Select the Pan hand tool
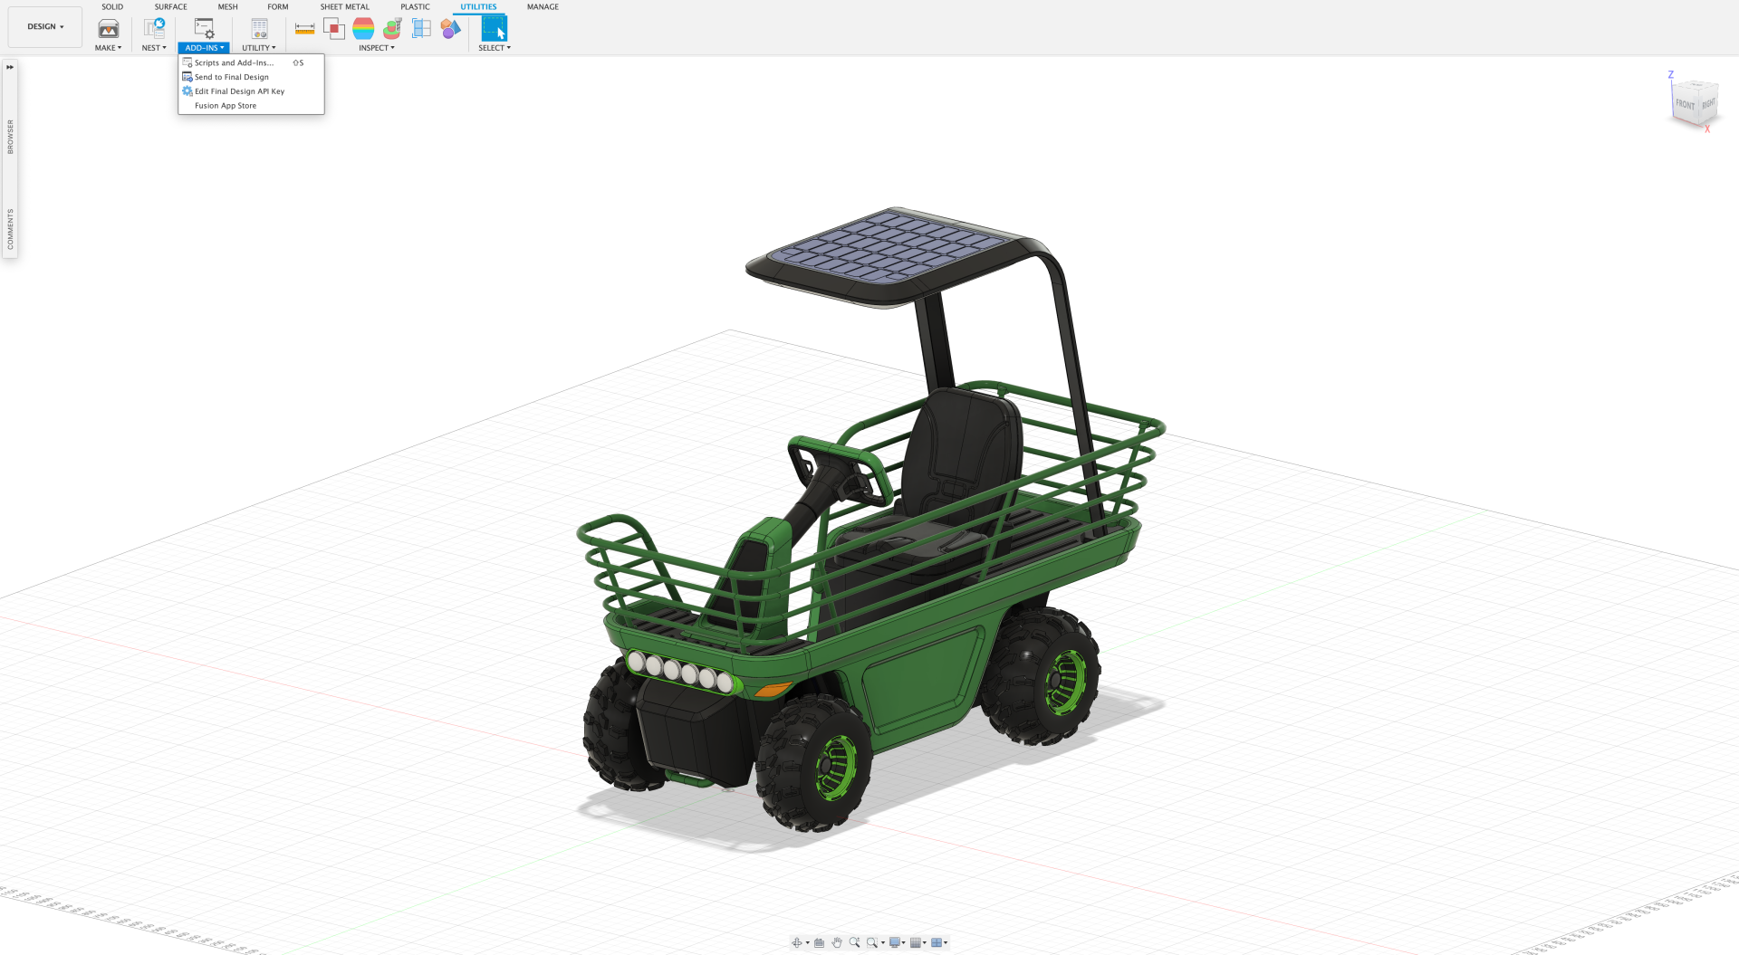 837,942
